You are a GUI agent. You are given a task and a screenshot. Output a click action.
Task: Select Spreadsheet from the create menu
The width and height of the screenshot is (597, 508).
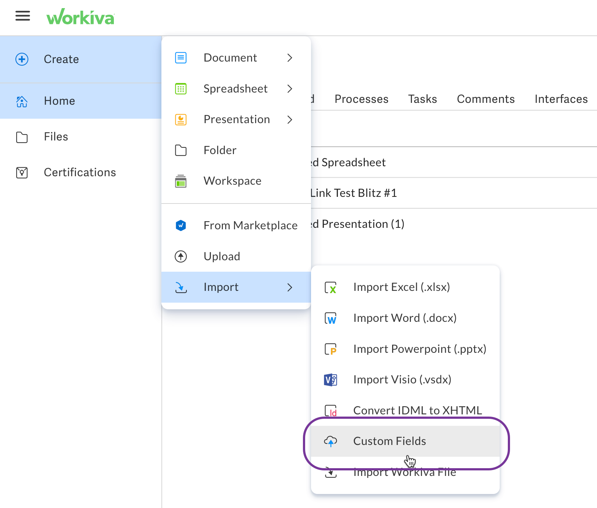coord(236,89)
